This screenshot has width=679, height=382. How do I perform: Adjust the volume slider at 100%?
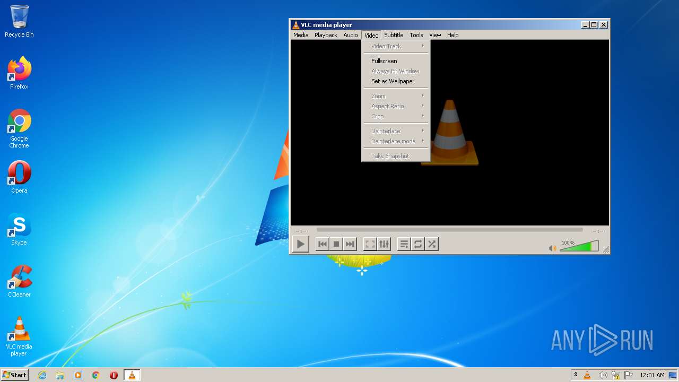[x=579, y=246]
